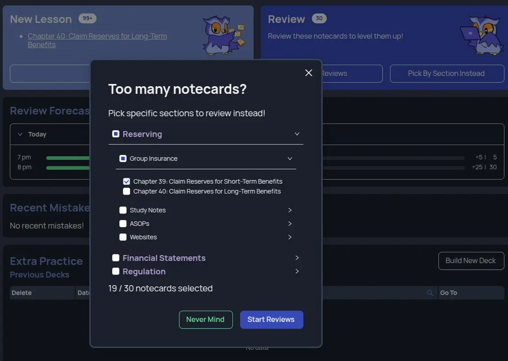Click the 99+ badge beside New Lesson
The height and width of the screenshot is (361, 508).
pos(88,18)
